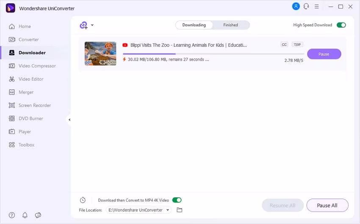Open the scheduled task clock icon

[83, 200]
